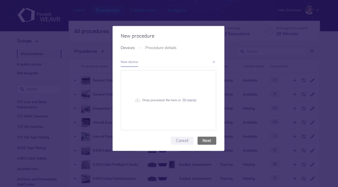Select Not assigned group
The height and width of the screenshot is (187, 338).
pyautogui.click(x=27, y=73)
